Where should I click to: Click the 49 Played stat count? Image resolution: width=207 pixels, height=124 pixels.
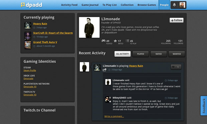coord(108,41)
